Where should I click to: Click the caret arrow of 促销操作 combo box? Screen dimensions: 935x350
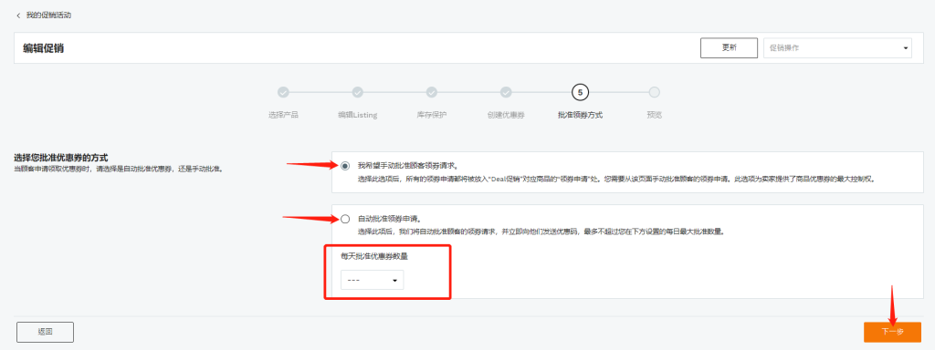click(905, 48)
